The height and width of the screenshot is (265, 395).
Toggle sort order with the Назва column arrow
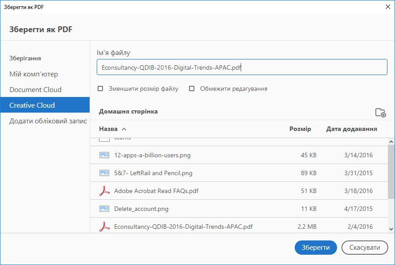pyautogui.click(x=124, y=129)
